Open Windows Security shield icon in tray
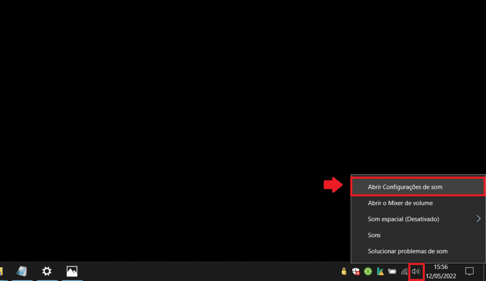The height and width of the screenshot is (281, 486). point(355,272)
